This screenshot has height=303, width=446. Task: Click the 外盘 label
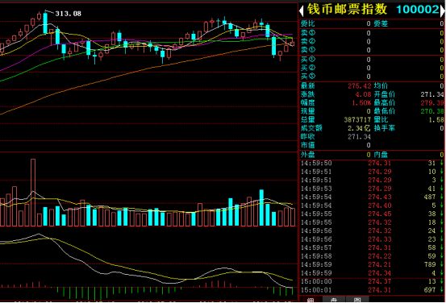coord(308,155)
